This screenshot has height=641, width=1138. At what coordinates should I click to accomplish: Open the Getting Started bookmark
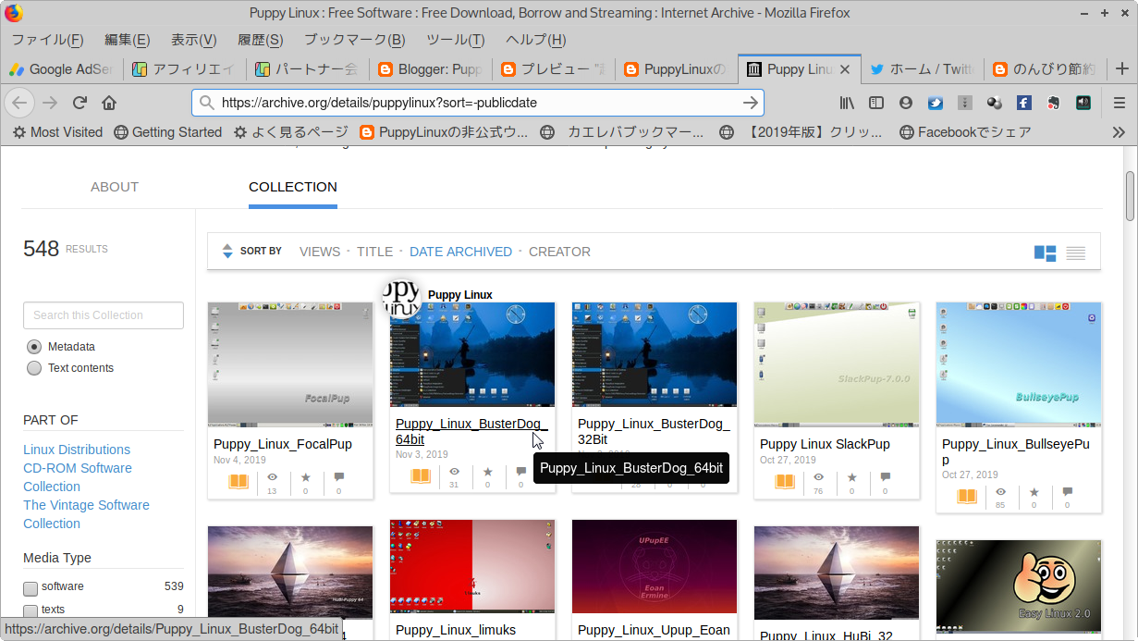click(x=167, y=132)
